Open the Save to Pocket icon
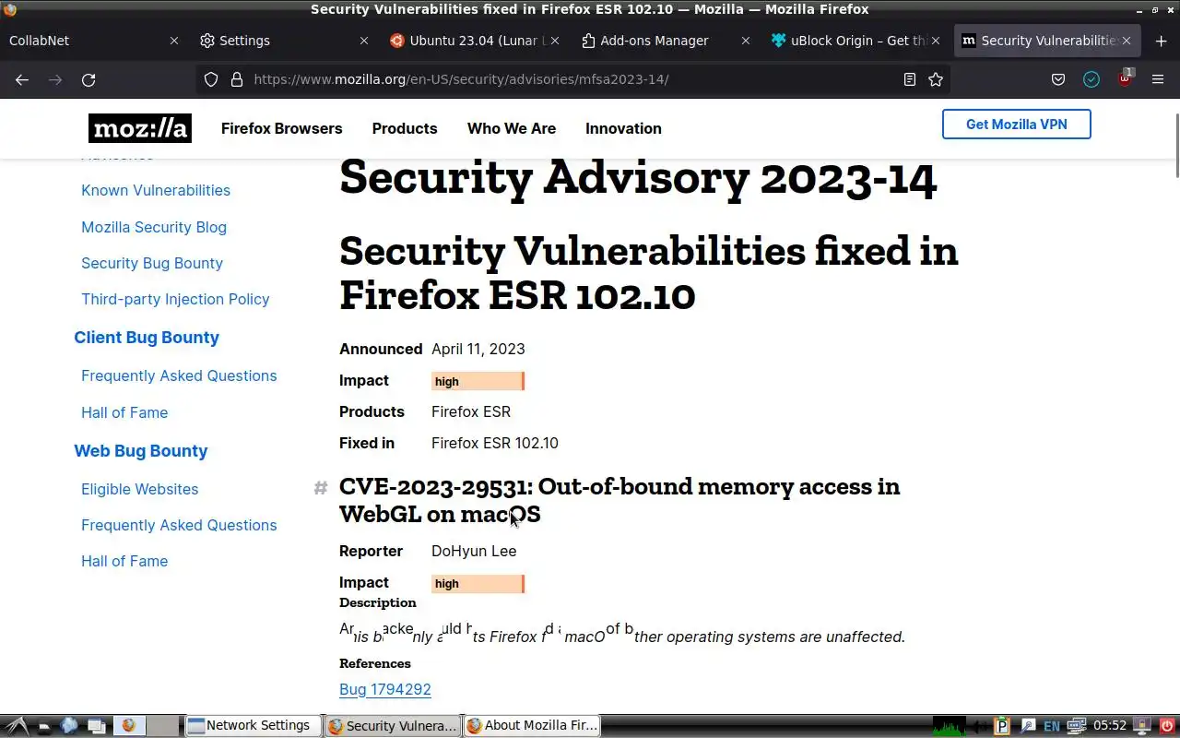 1058,79
